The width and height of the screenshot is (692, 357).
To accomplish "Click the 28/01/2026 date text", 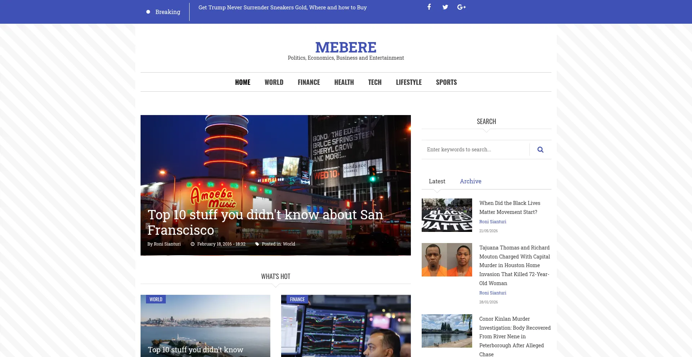I will [488, 302].
